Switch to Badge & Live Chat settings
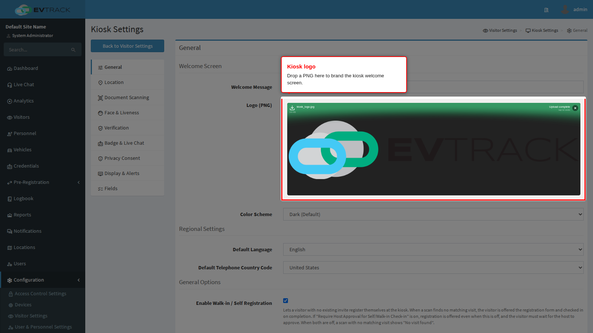The image size is (593, 333). click(x=127, y=143)
